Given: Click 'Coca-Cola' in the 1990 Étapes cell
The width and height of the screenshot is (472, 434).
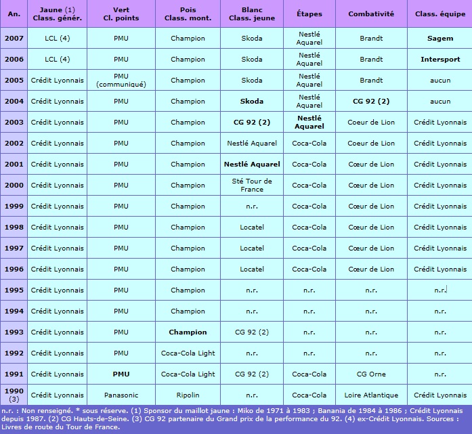Looking at the screenshot, I should (309, 395).
